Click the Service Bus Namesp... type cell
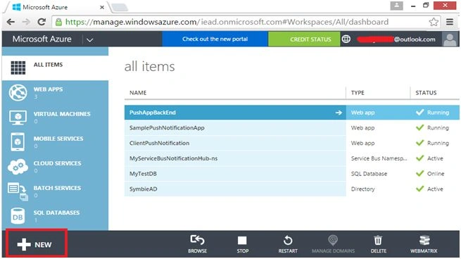 [379, 158]
